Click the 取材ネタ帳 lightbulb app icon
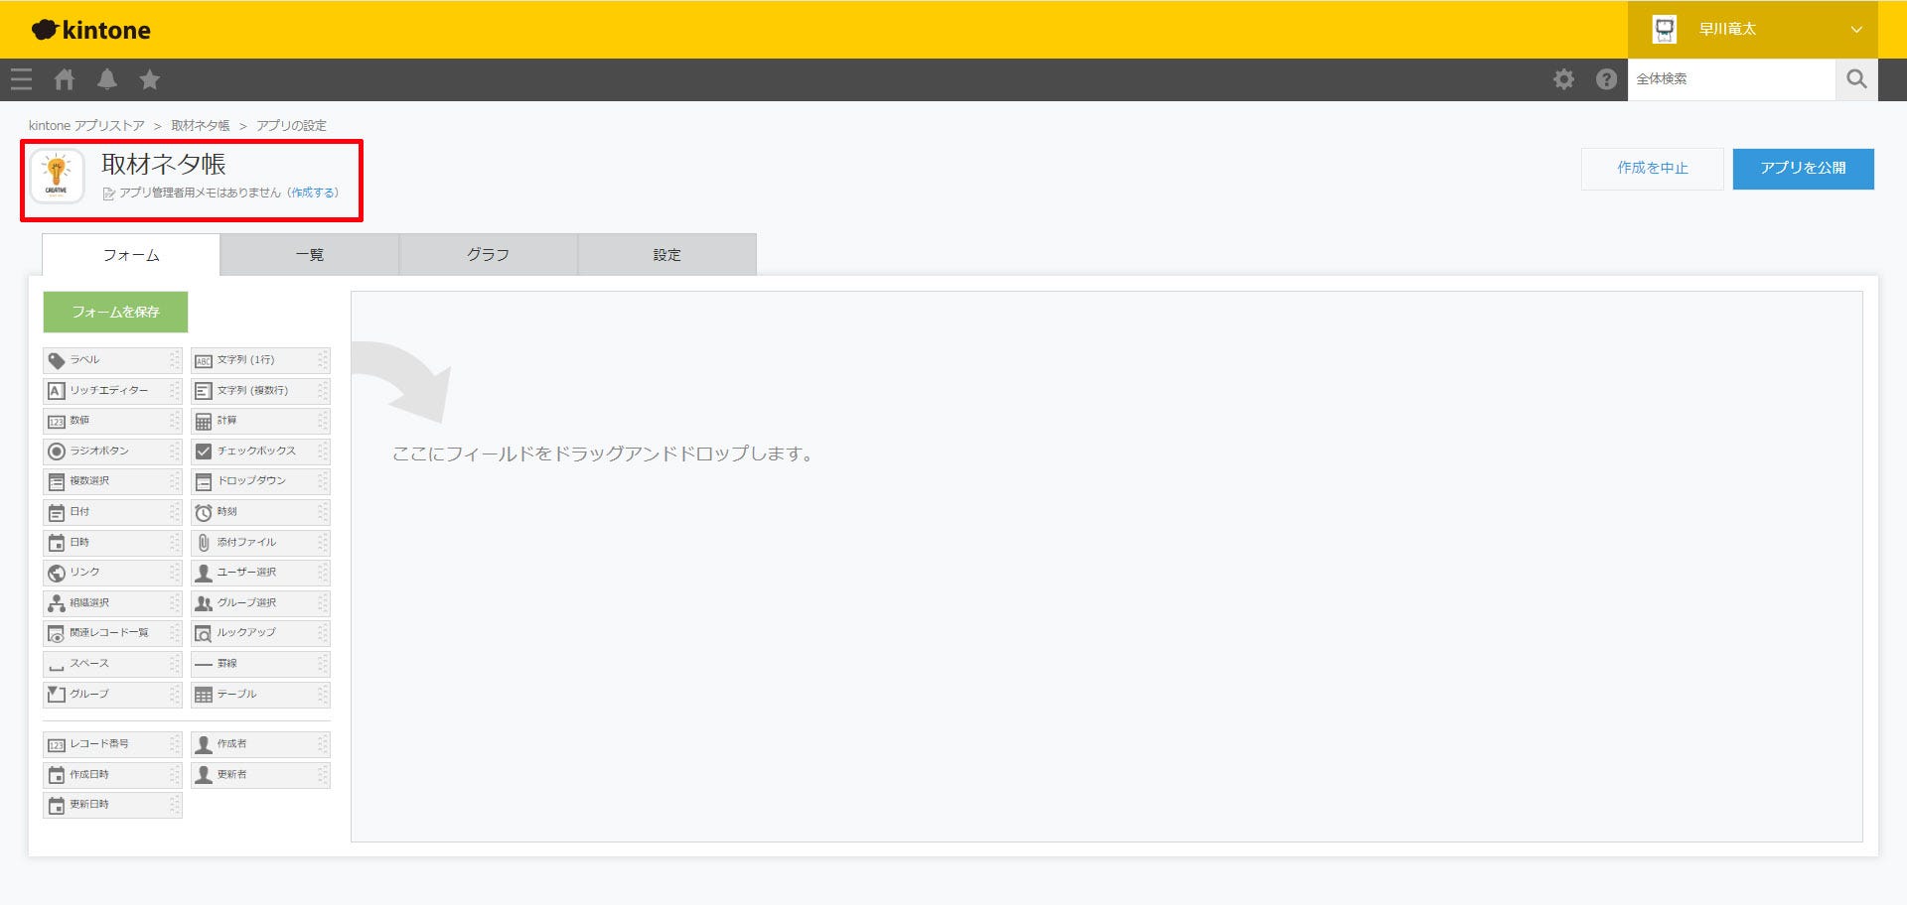 [57, 176]
